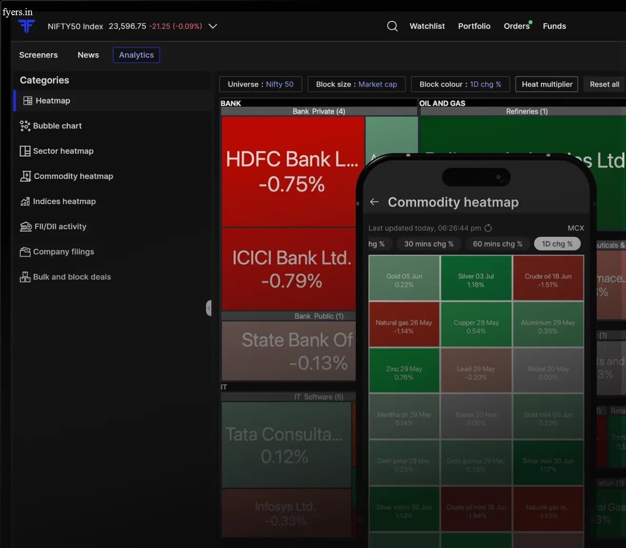Open the Block colour: 1D chg % dropdown
Screen dimensions: 626x548
point(460,84)
